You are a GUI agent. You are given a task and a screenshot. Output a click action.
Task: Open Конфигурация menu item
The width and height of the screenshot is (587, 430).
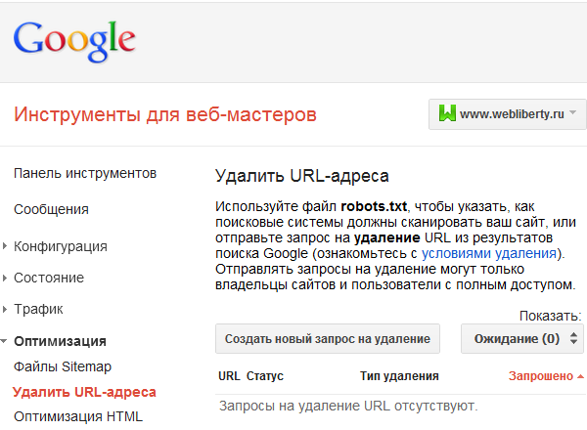(x=61, y=246)
